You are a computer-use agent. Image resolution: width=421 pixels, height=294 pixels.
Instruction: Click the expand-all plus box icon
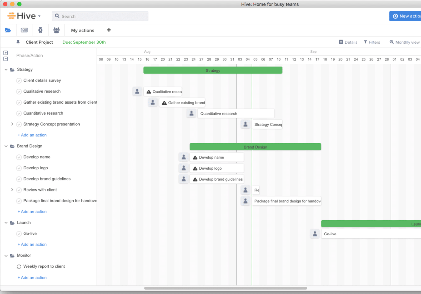pos(6,53)
